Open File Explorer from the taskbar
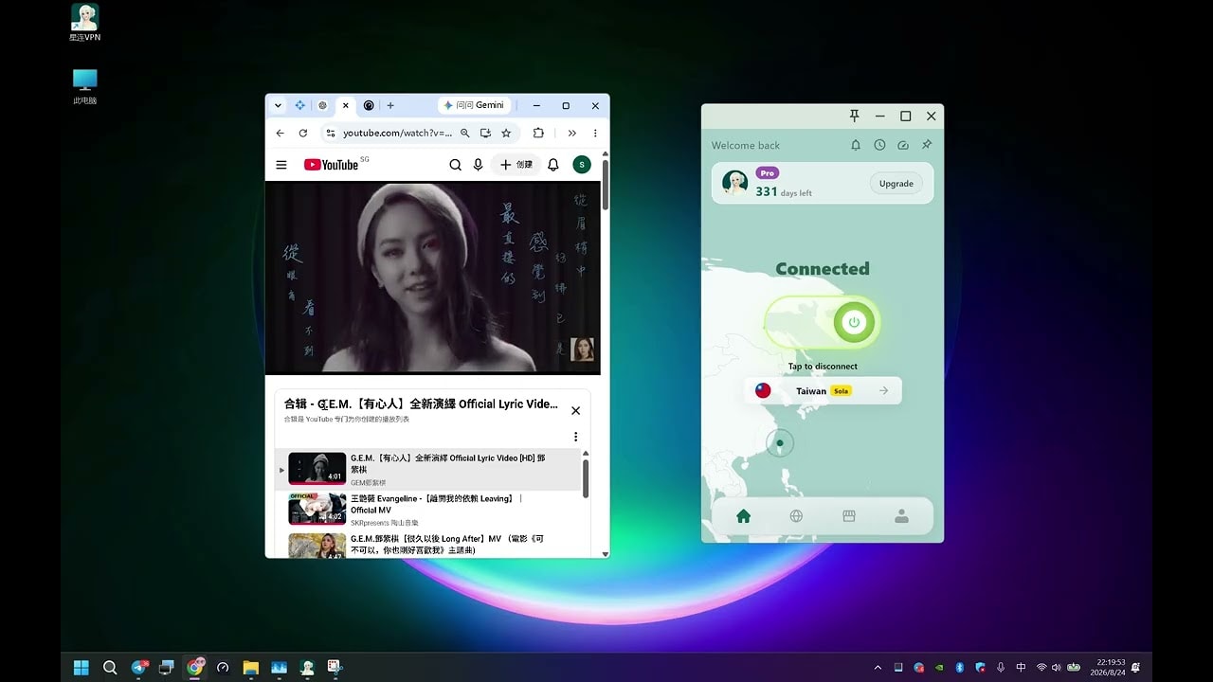1213x682 pixels. tap(250, 667)
